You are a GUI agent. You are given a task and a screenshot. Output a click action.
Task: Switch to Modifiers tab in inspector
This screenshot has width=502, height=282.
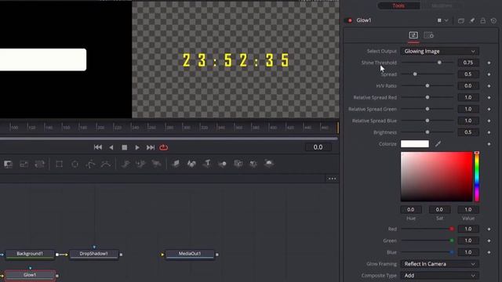(x=442, y=5)
